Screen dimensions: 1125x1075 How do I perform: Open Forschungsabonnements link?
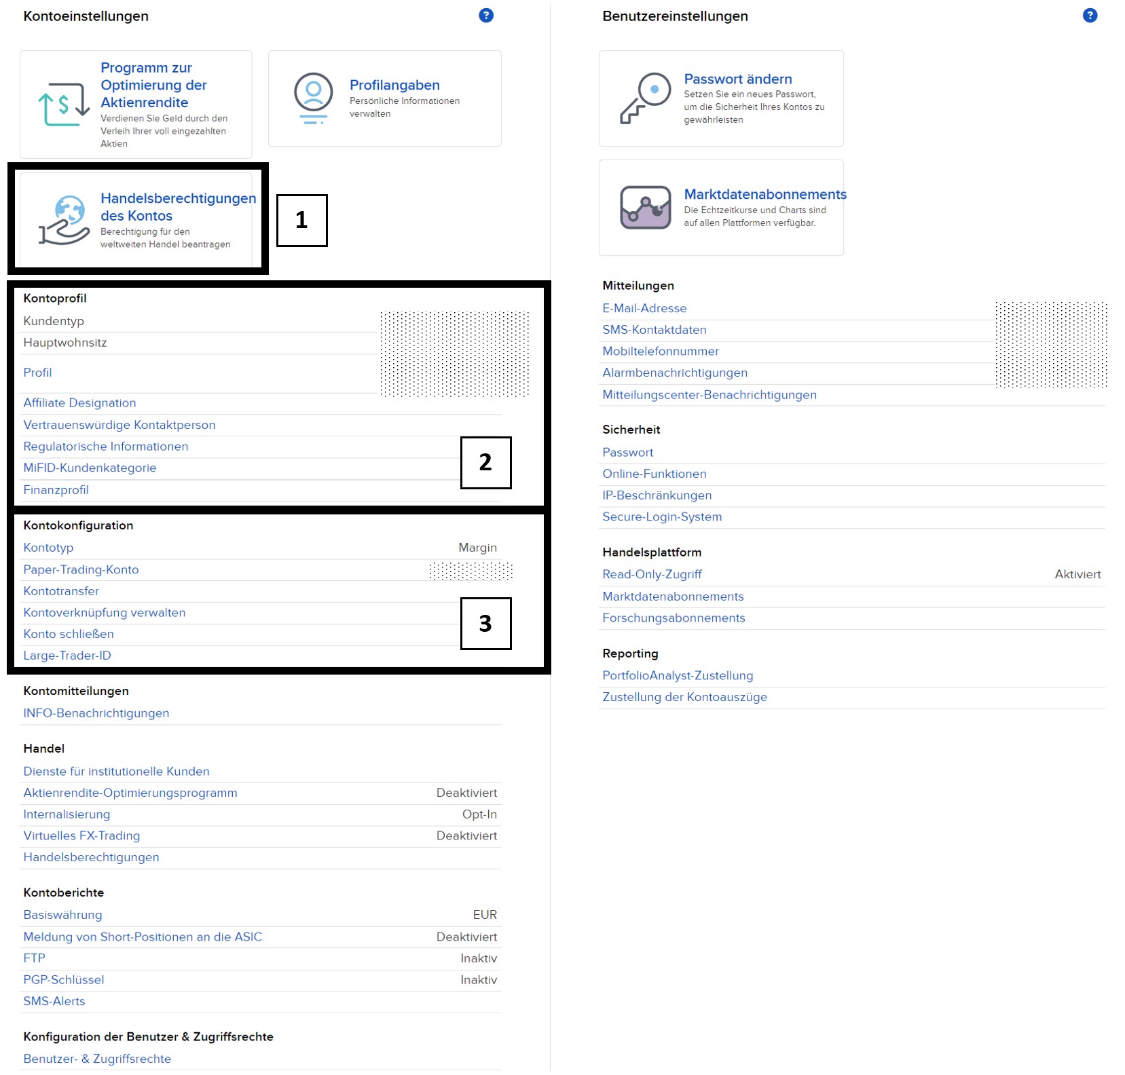pos(674,618)
